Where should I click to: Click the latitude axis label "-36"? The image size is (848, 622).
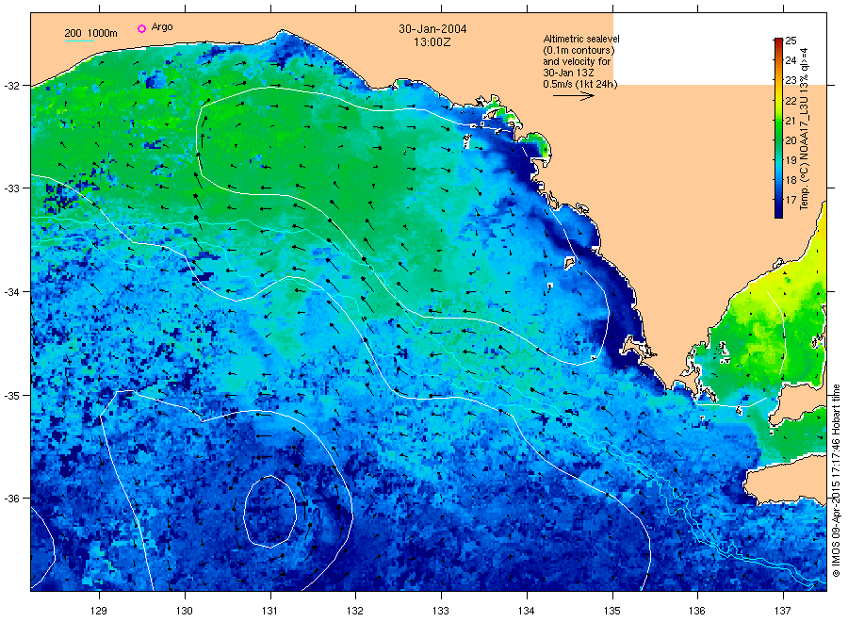[12, 499]
